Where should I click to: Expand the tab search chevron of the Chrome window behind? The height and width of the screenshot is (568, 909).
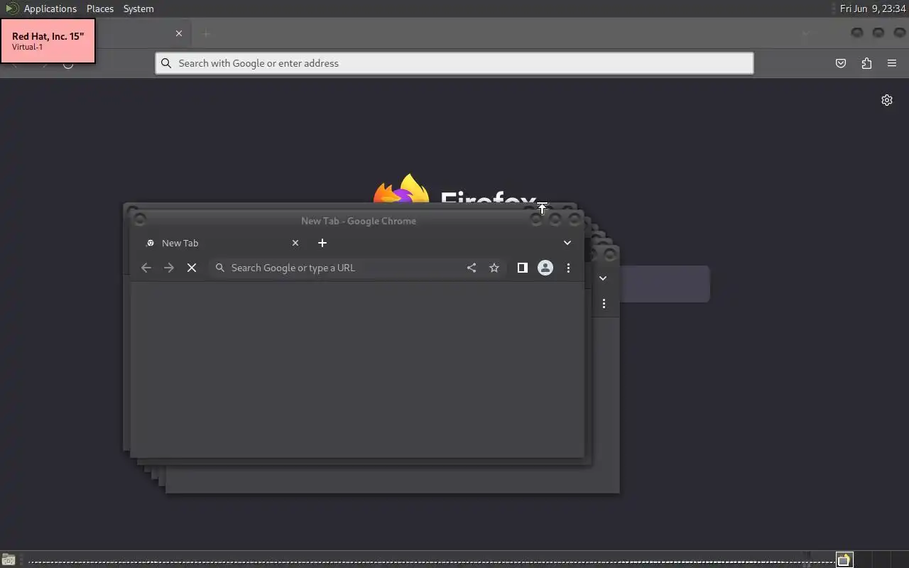coord(603,278)
